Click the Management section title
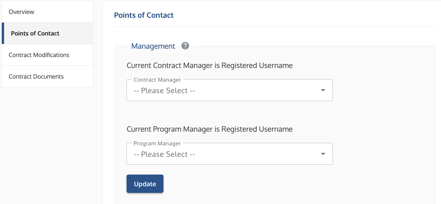 click(153, 46)
